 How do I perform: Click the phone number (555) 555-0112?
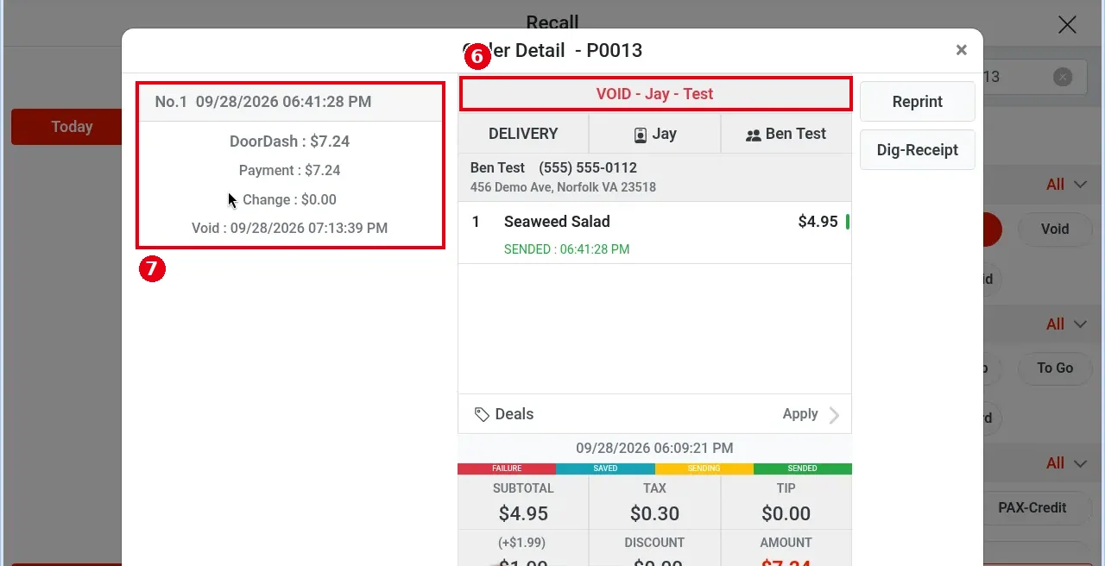click(x=588, y=167)
